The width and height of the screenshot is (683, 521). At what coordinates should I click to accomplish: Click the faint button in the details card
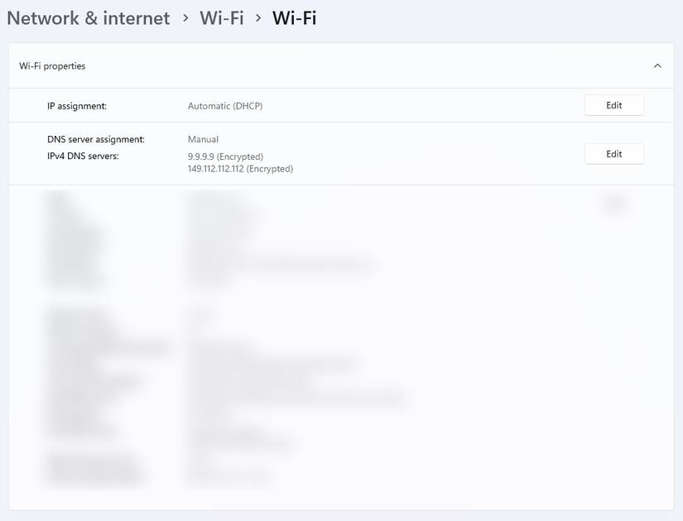click(614, 201)
